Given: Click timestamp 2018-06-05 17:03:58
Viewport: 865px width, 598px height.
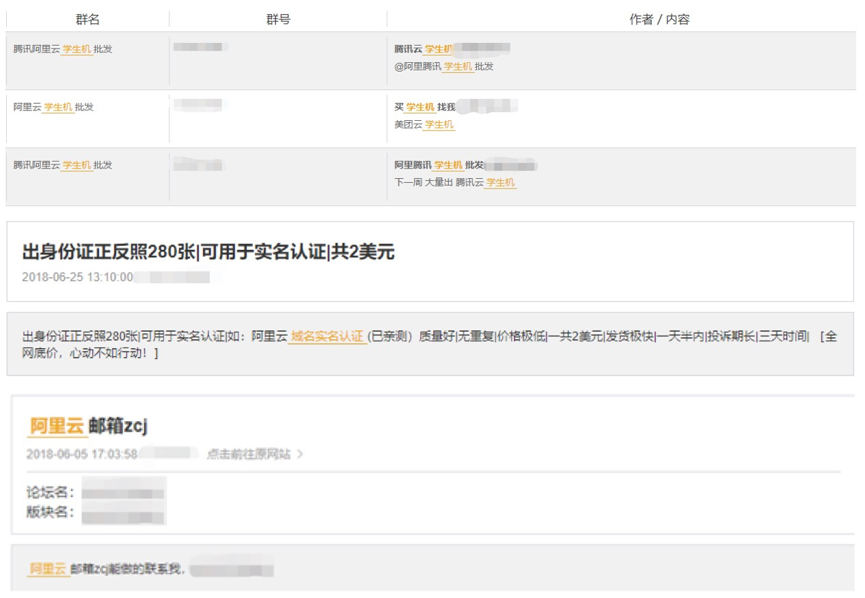Looking at the screenshot, I should point(82,455).
